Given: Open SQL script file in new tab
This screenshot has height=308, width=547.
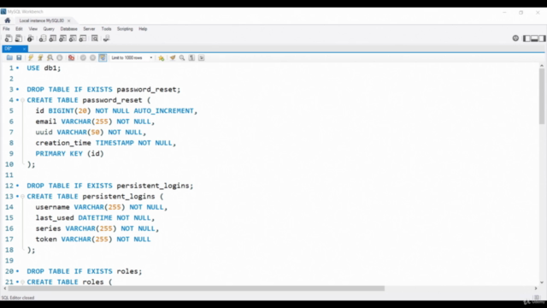Looking at the screenshot, I should pyautogui.click(x=19, y=38).
